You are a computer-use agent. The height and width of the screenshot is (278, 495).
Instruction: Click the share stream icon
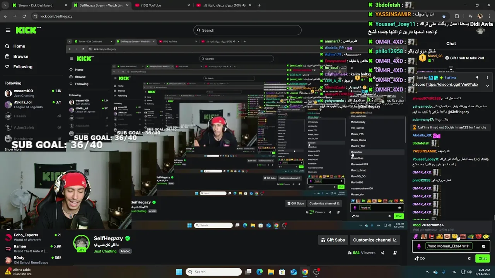382,253
